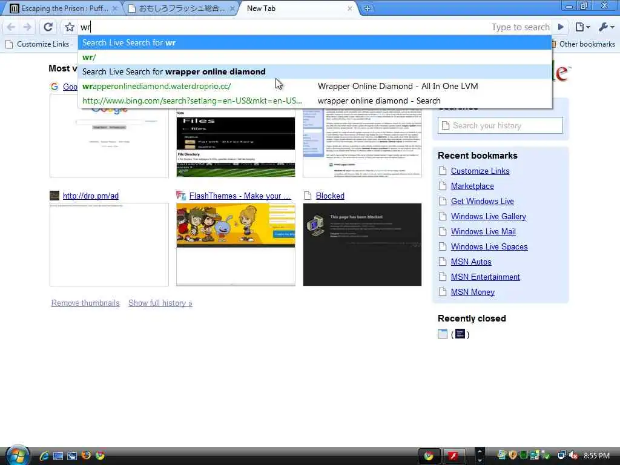Click the taskbar toolbar up arrow

[x=480, y=451]
